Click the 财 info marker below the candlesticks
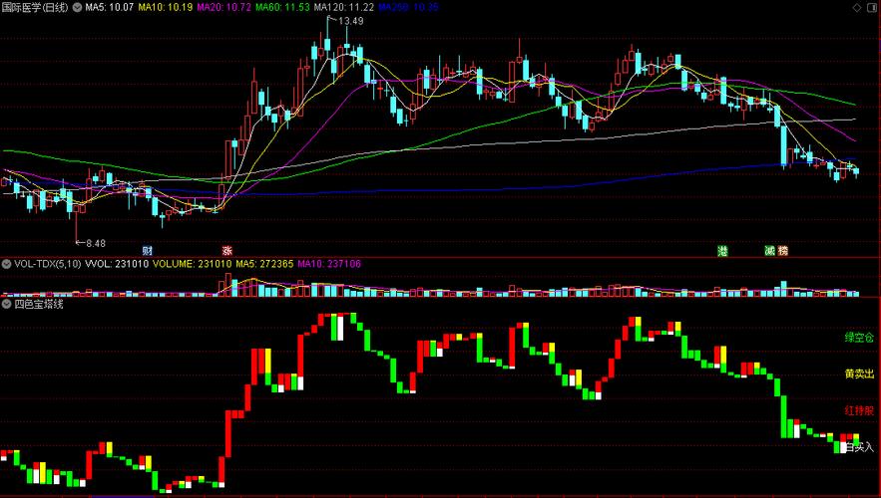Image resolution: width=881 pixels, height=498 pixels. coord(148,250)
